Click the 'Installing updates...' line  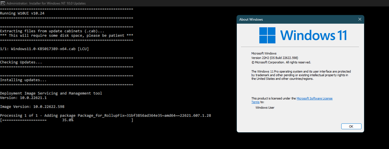click(23, 80)
